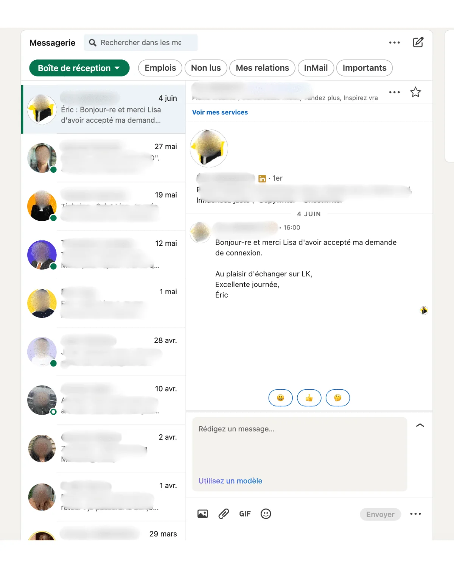Expand the Boîte de réception dropdown
The image size is (454, 568).
pyautogui.click(x=79, y=68)
